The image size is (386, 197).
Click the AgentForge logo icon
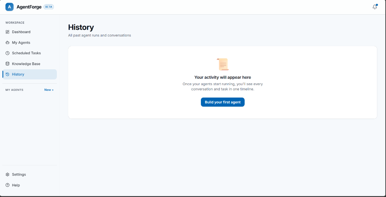(9, 7)
